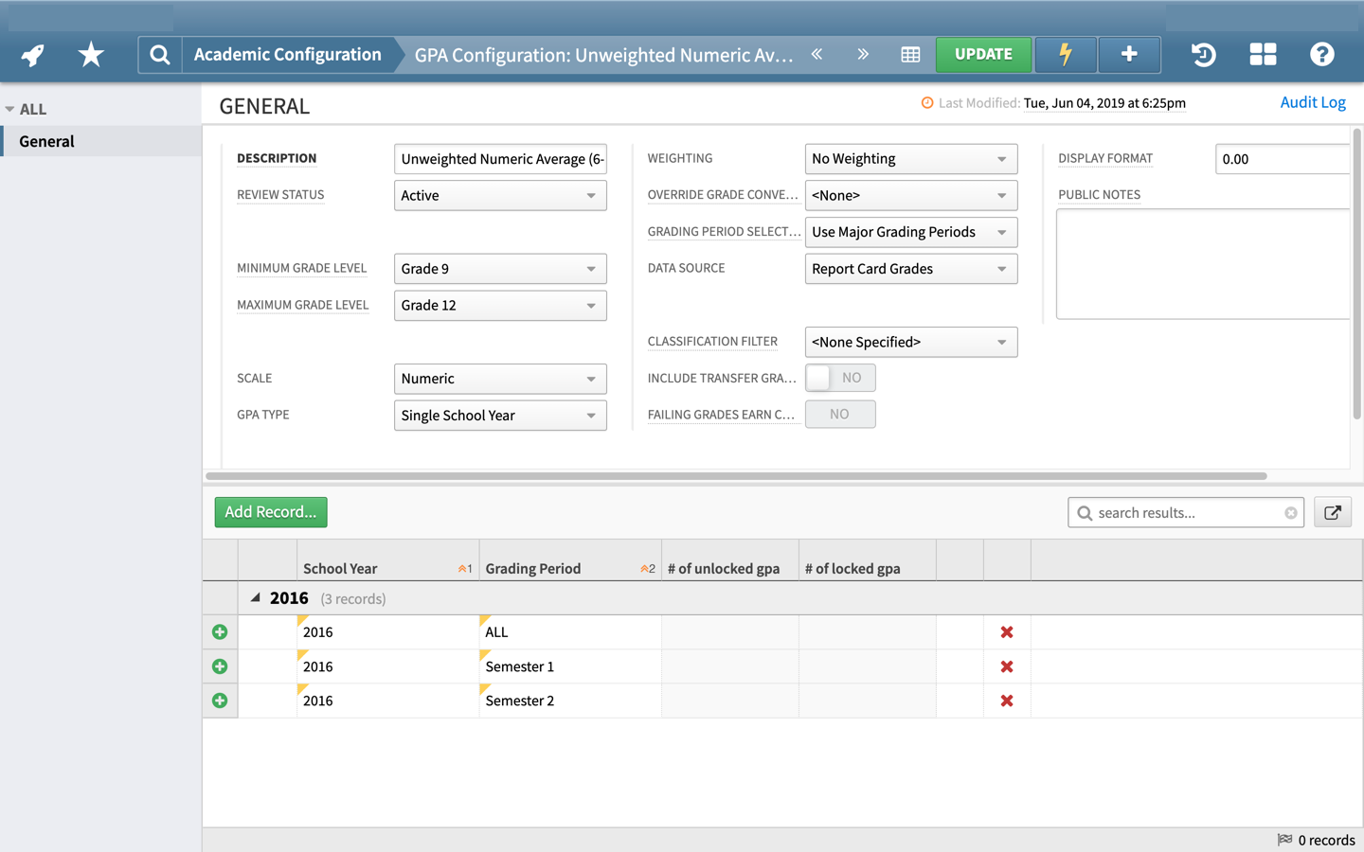The image size is (1364, 852).
Task: Click the Add Record button
Action: point(271,512)
